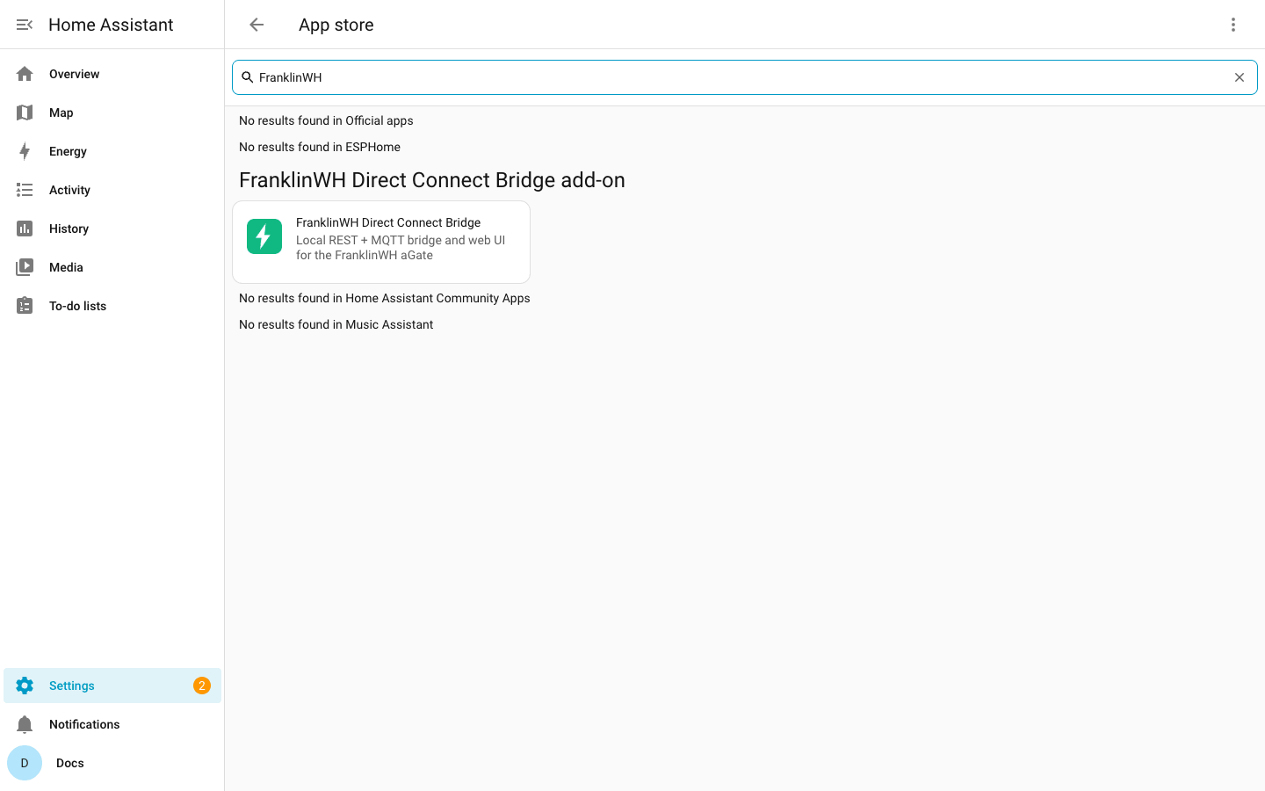The height and width of the screenshot is (791, 1265).
Task: Click the Notifications bell icon
Action: pos(25,724)
